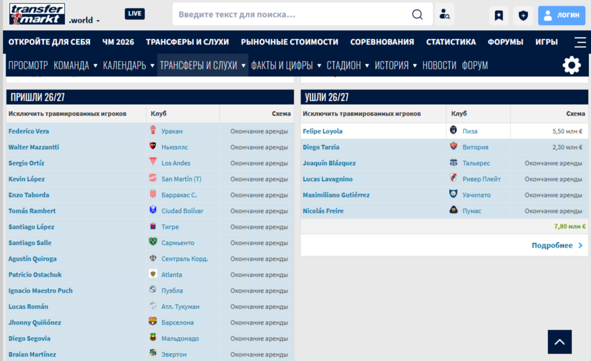
Task: Switch to the НОВОСТИ tab
Action: point(439,65)
